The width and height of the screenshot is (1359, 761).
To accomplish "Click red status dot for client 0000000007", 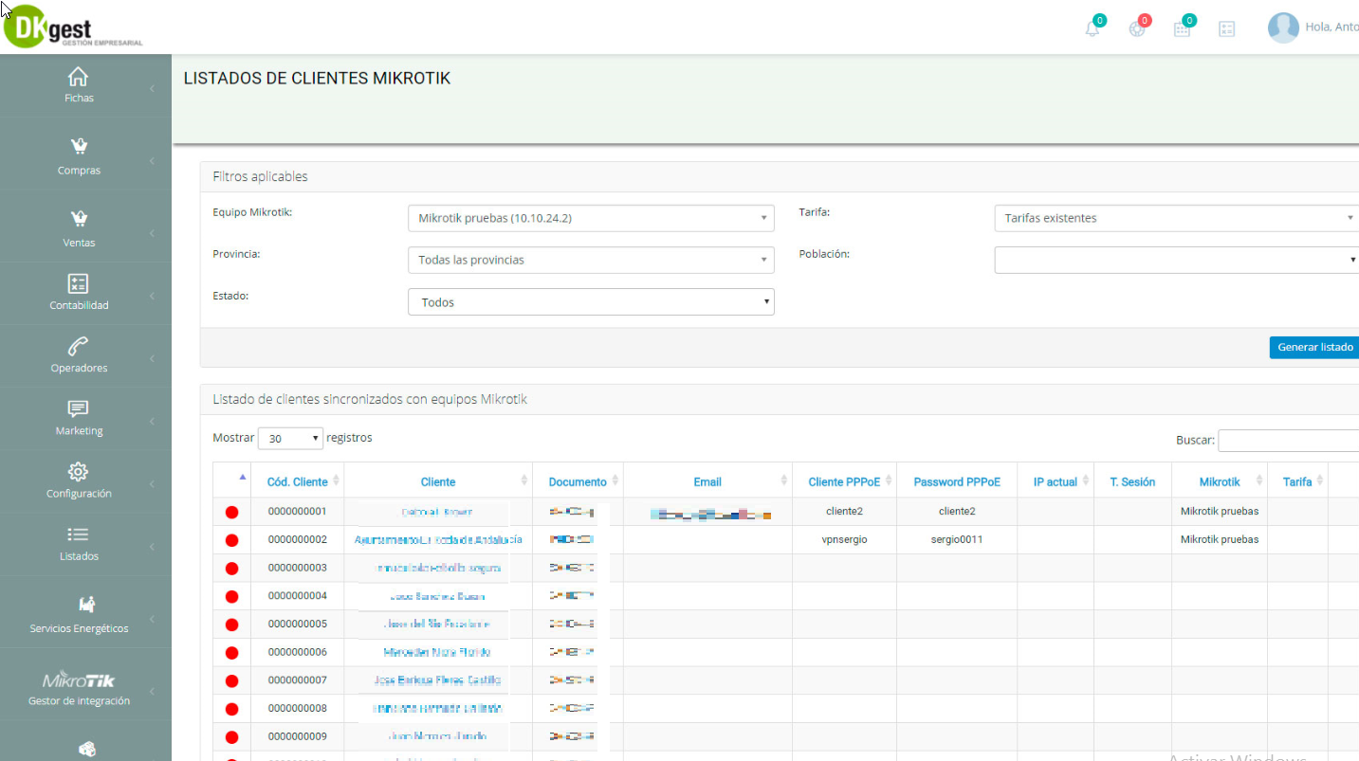I will [x=231, y=680].
